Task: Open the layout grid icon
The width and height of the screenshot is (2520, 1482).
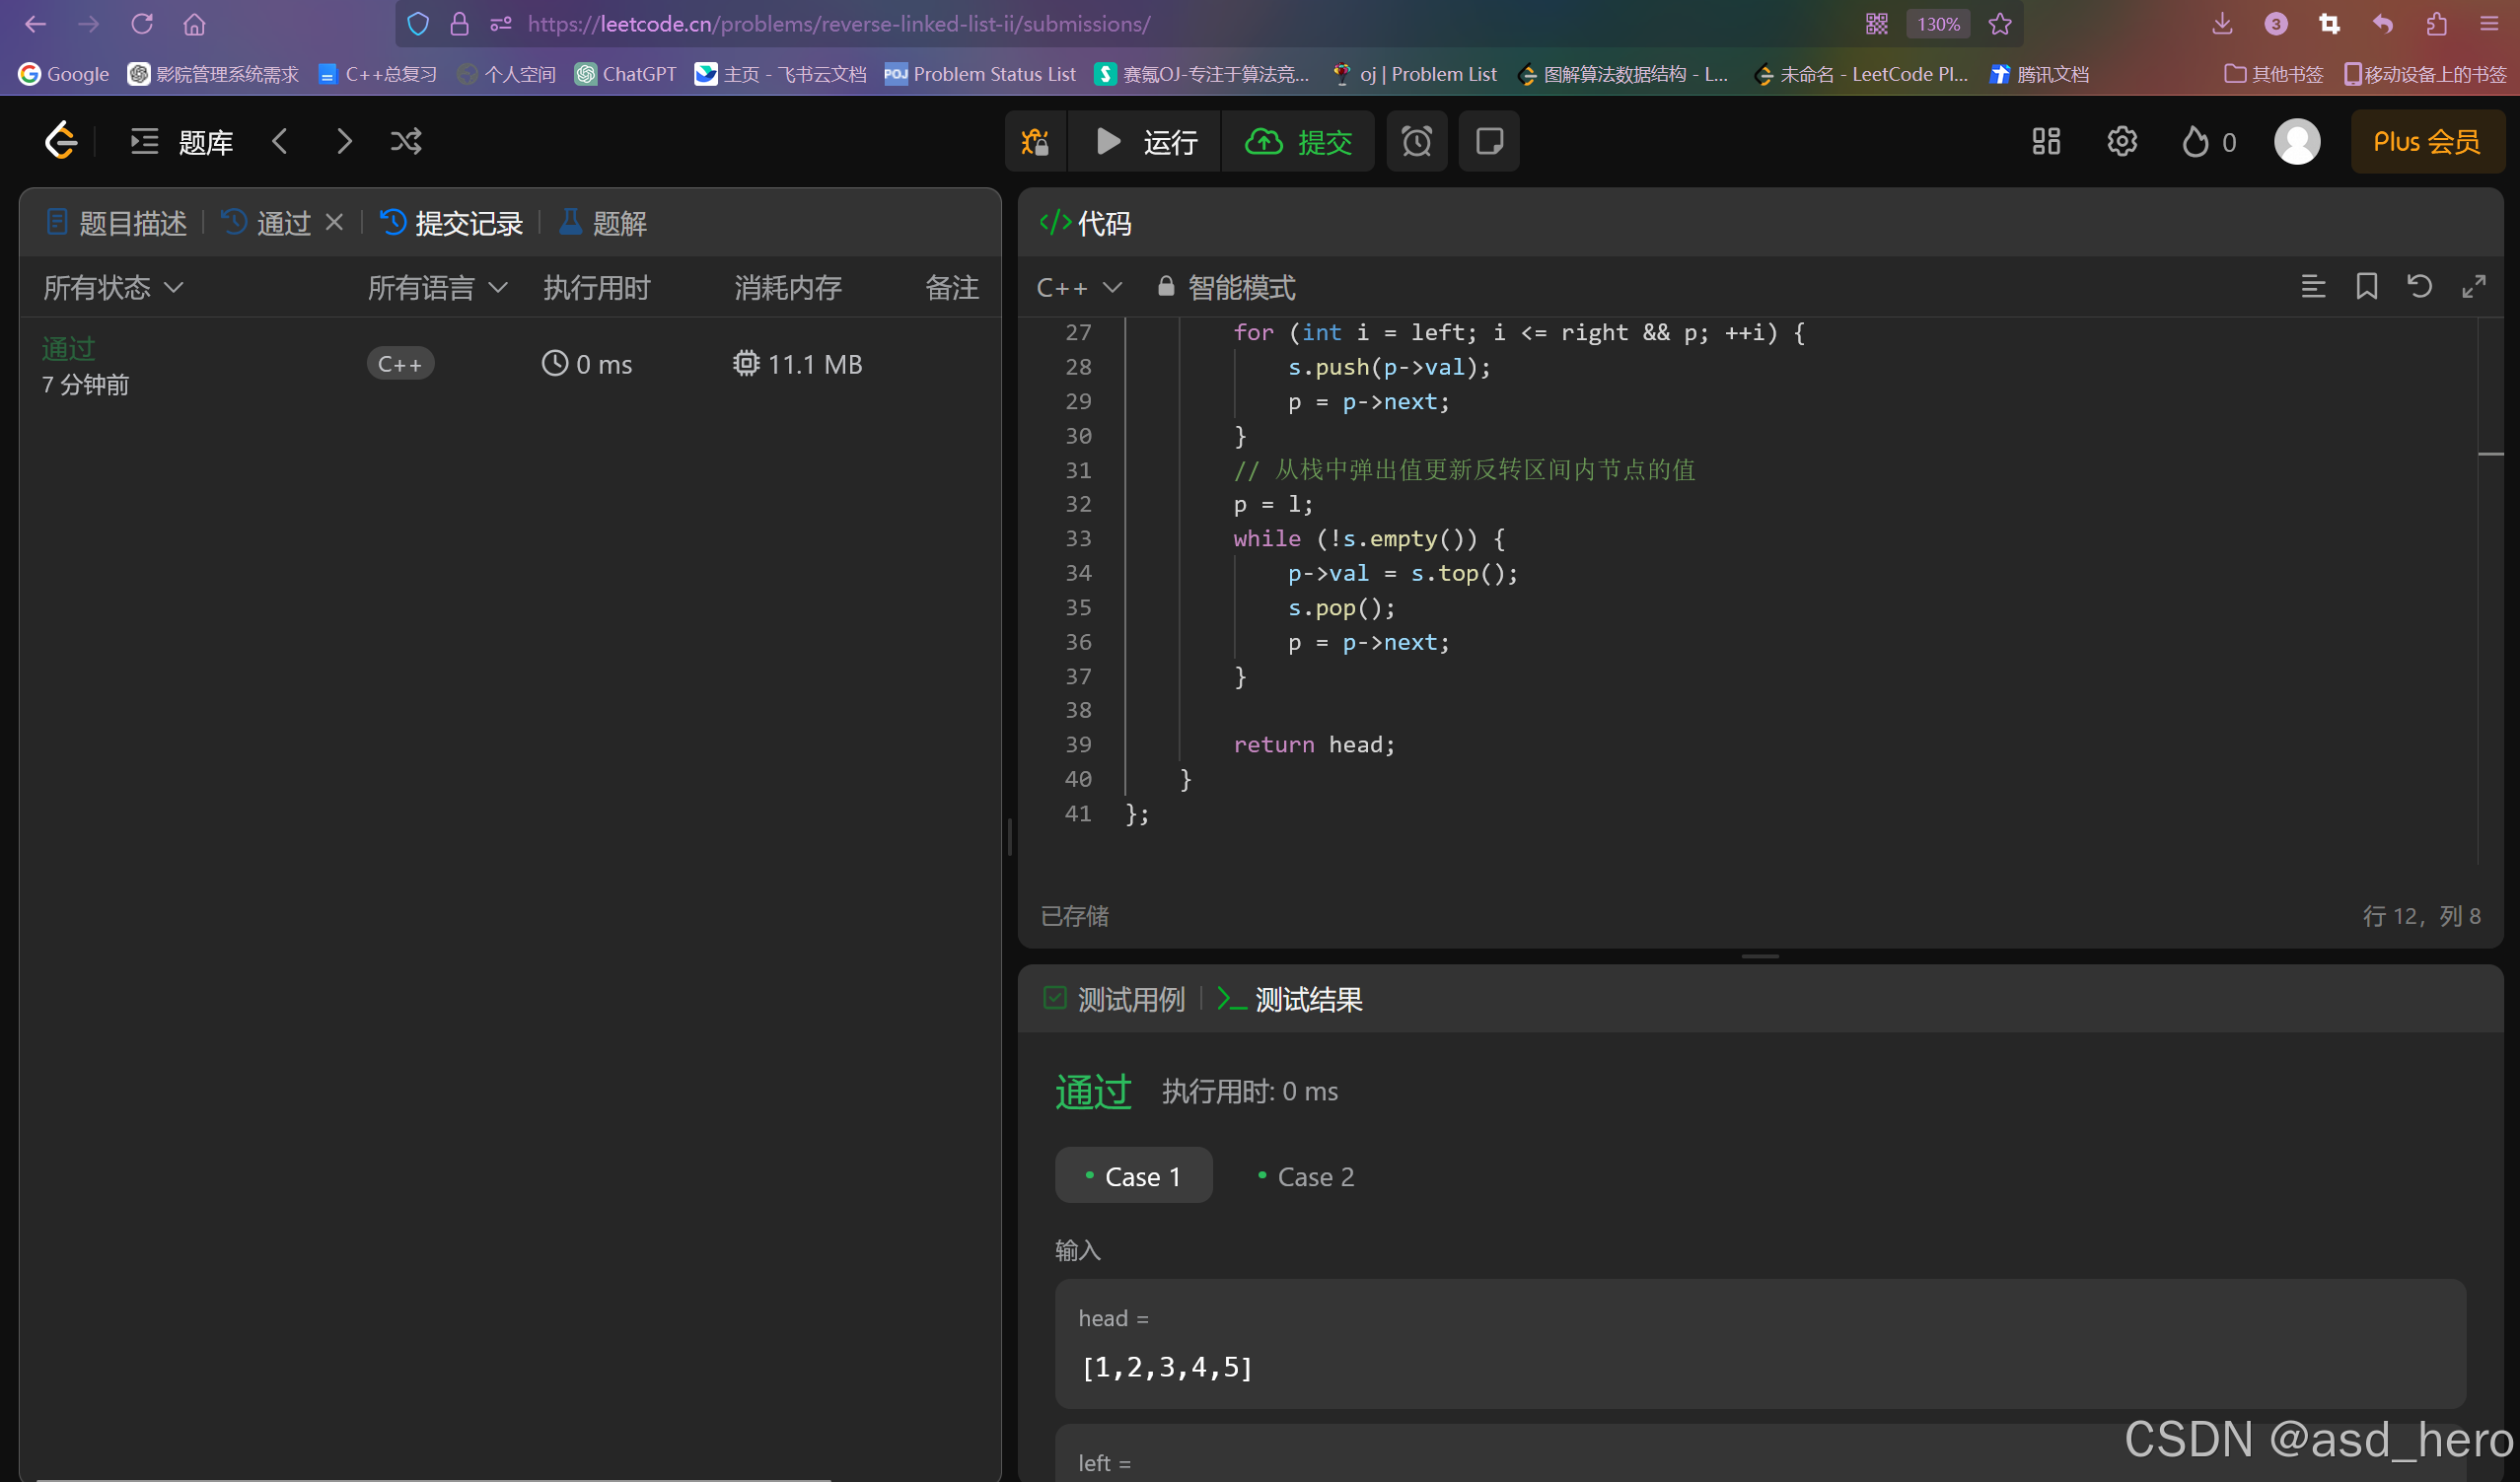Action: [2046, 142]
